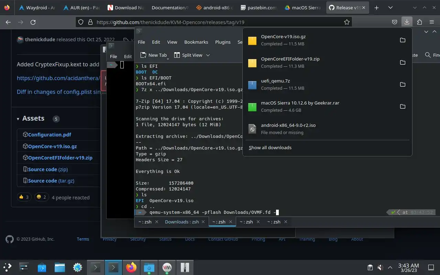The width and height of the screenshot is (440, 275).
Task: Click the Show Desktop button
Action: 431,267
